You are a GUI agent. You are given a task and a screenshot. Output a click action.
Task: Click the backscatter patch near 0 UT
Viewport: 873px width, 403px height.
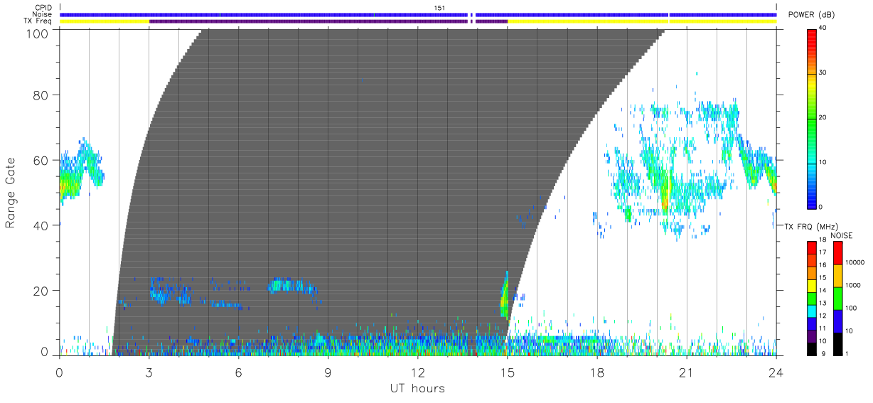point(80,171)
